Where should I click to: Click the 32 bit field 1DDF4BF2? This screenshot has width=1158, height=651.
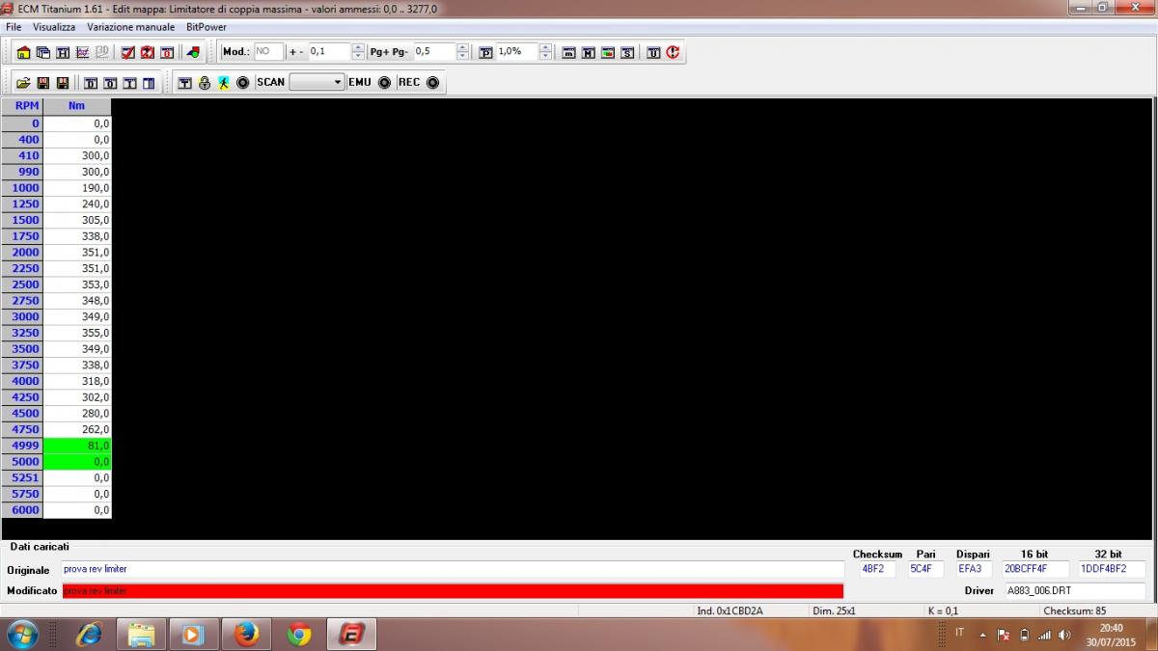1112,569
